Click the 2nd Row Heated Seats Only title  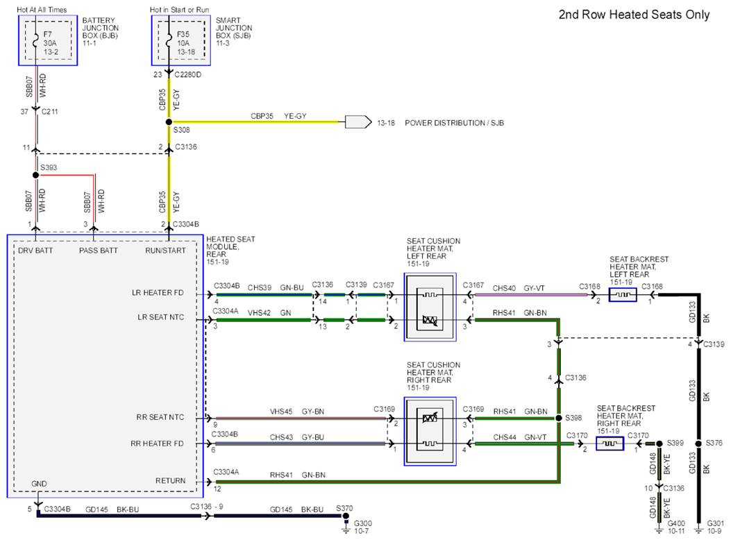click(634, 15)
